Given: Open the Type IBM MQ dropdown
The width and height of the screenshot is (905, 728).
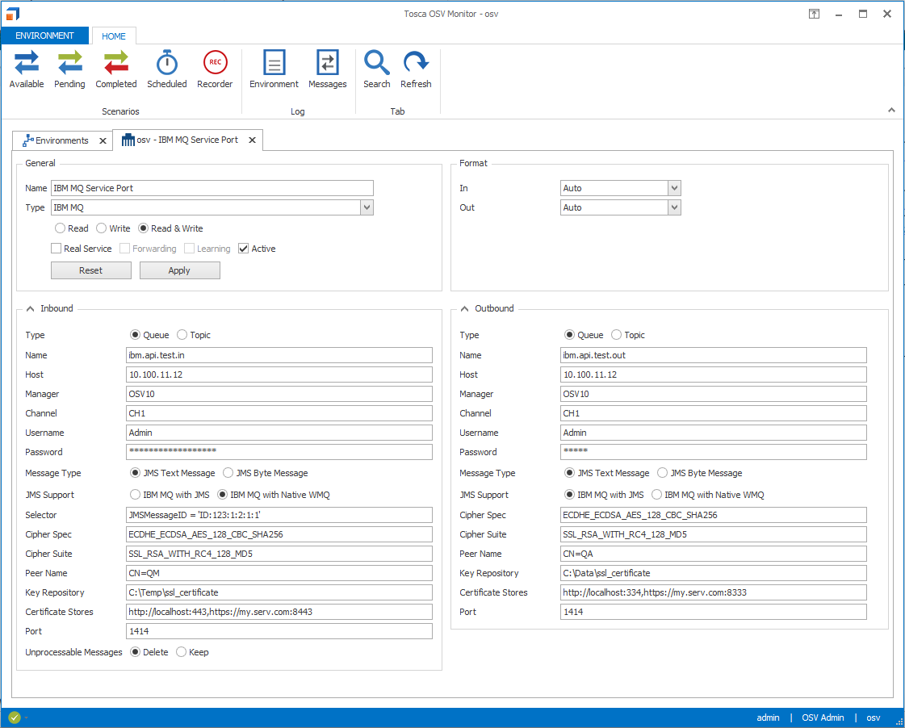Looking at the screenshot, I should tap(367, 207).
